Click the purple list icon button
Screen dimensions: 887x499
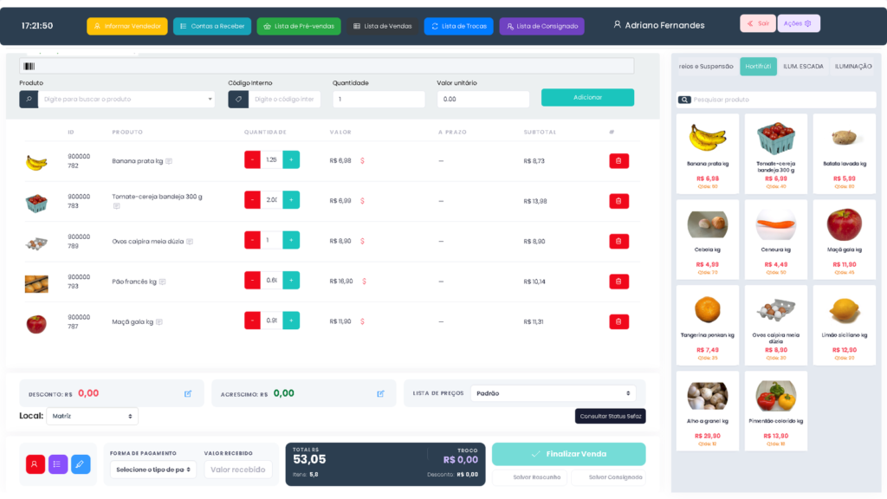click(x=58, y=464)
